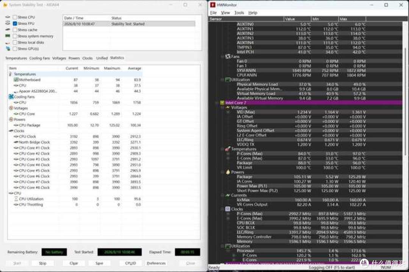Collapse the Temperatures node in HWMonitor
Image resolution: width=409 pixels, height=272 pixels.
(x=223, y=149)
